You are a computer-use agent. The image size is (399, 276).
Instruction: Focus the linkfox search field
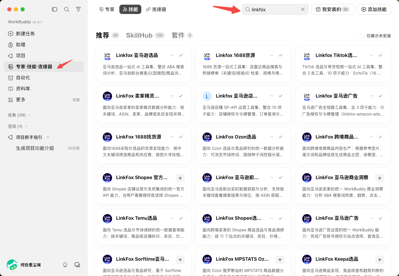click(x=275, y=9)
